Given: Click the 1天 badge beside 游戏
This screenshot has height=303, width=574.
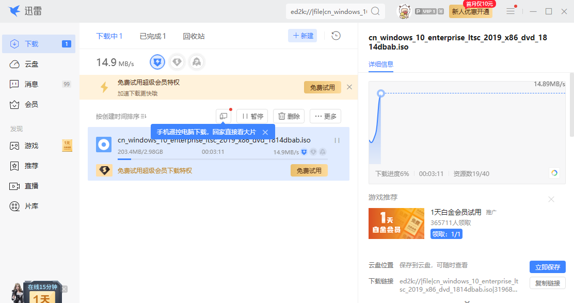Looking at the screenshot, I should [67, 146].
